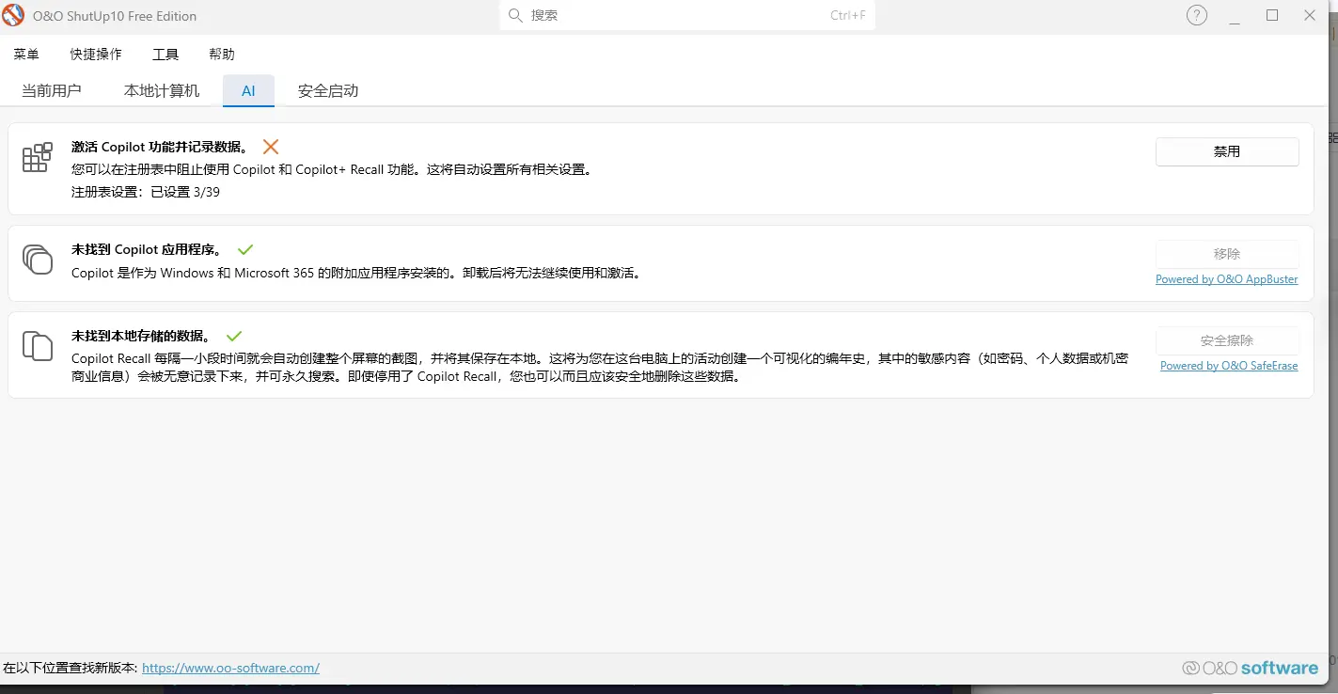The image size is (1338, 694).
Task: Select the AI tab
Action: 248,90
